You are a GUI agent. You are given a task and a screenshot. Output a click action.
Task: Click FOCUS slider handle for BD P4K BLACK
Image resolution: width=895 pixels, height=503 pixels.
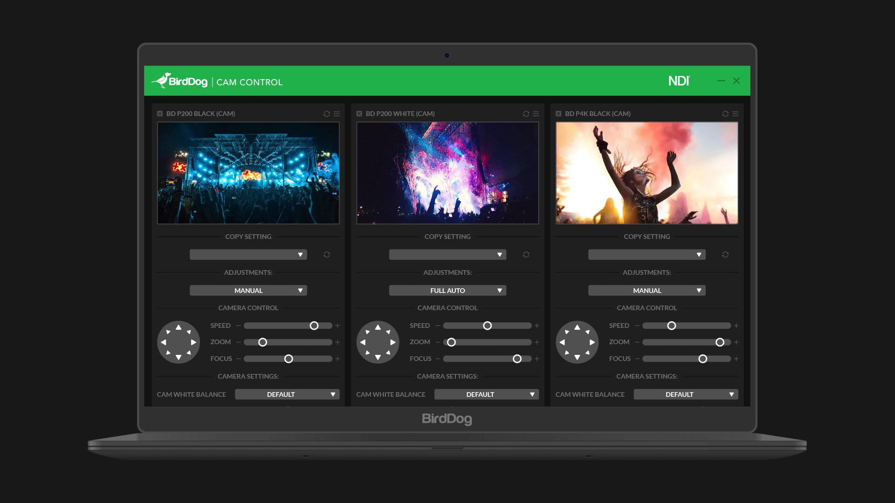coord(702,359)
